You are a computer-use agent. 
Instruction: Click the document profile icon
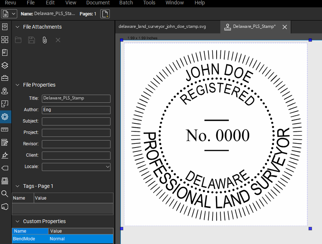pos(6,14)
